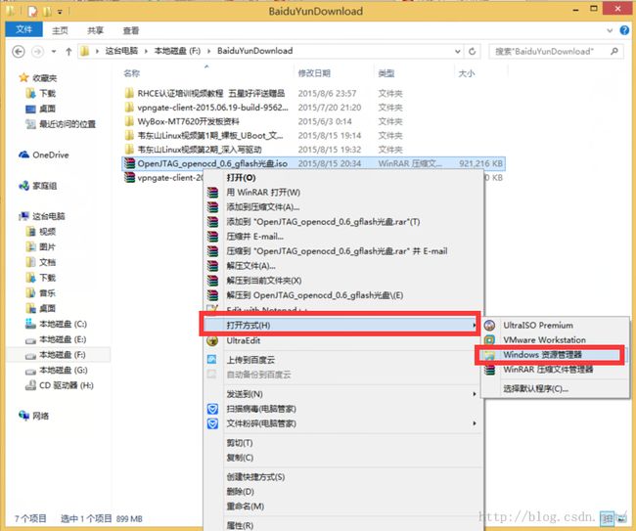636x531 pixels.
Task: Open 视频 folder in the sidebar
Action: [x=40, y=232]
